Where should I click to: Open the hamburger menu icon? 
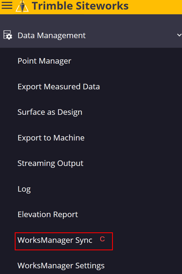tap(7, 5)
